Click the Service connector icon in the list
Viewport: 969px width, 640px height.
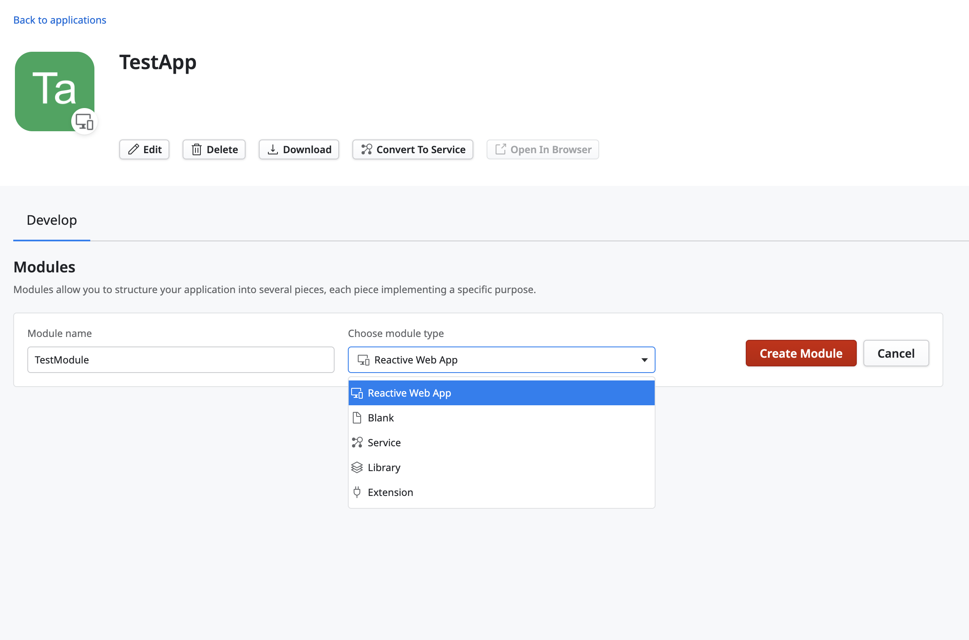(x=357, y=442)
